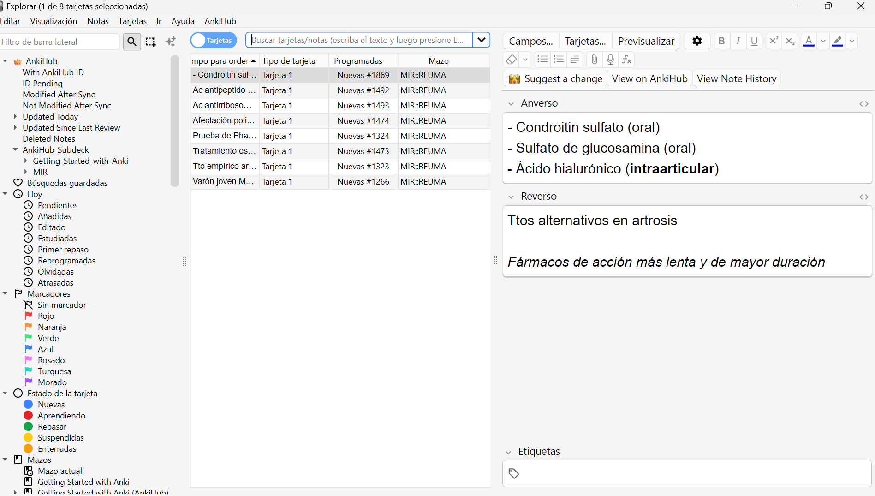This screenshot has width=875, height=496.
Task: Select the Rojo red flag filter
Action: (x=46, y=316)
